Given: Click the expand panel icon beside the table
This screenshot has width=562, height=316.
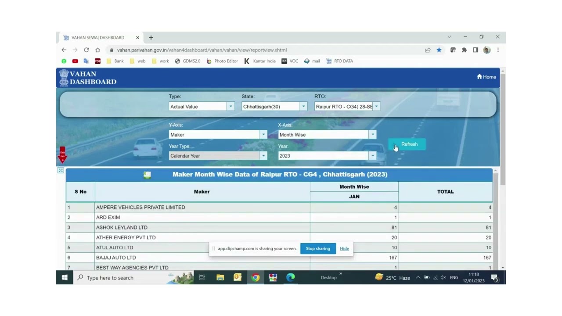Looking at the screenshot, I should coord(61,170).
